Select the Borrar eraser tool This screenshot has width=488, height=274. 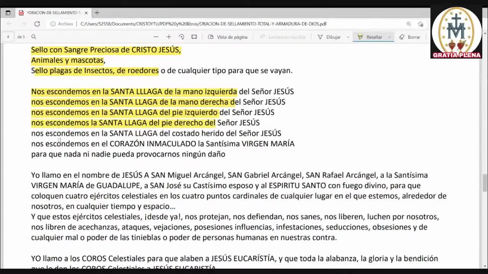click(x=409, y=37)
